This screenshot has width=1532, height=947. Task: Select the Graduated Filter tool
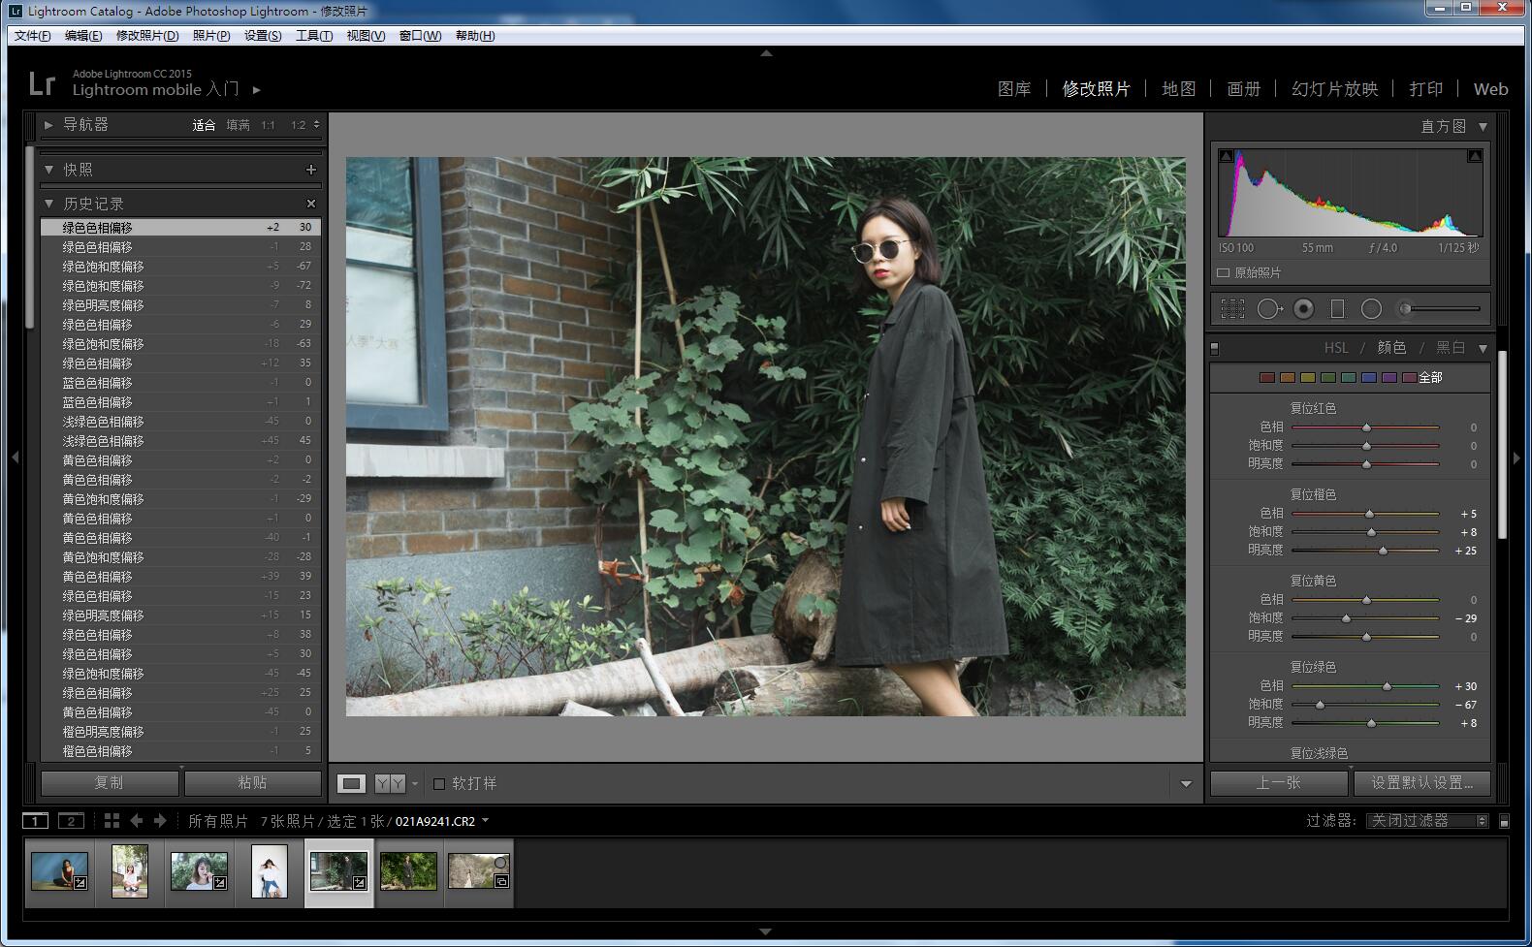[1337, 309]
